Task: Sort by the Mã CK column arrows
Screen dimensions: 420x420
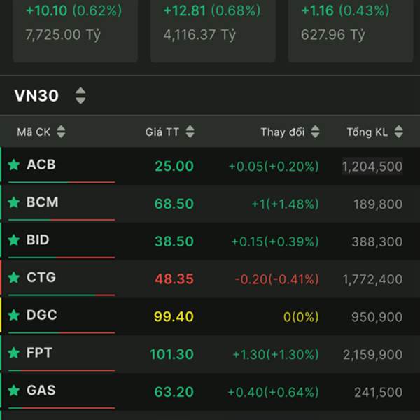Action: pyautogui.click(x=61, y=132)
